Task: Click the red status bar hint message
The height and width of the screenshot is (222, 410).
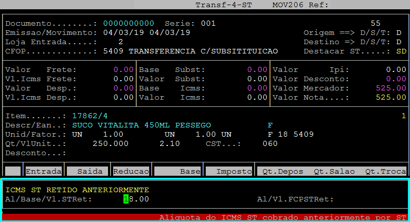Action: click(283, 217)
